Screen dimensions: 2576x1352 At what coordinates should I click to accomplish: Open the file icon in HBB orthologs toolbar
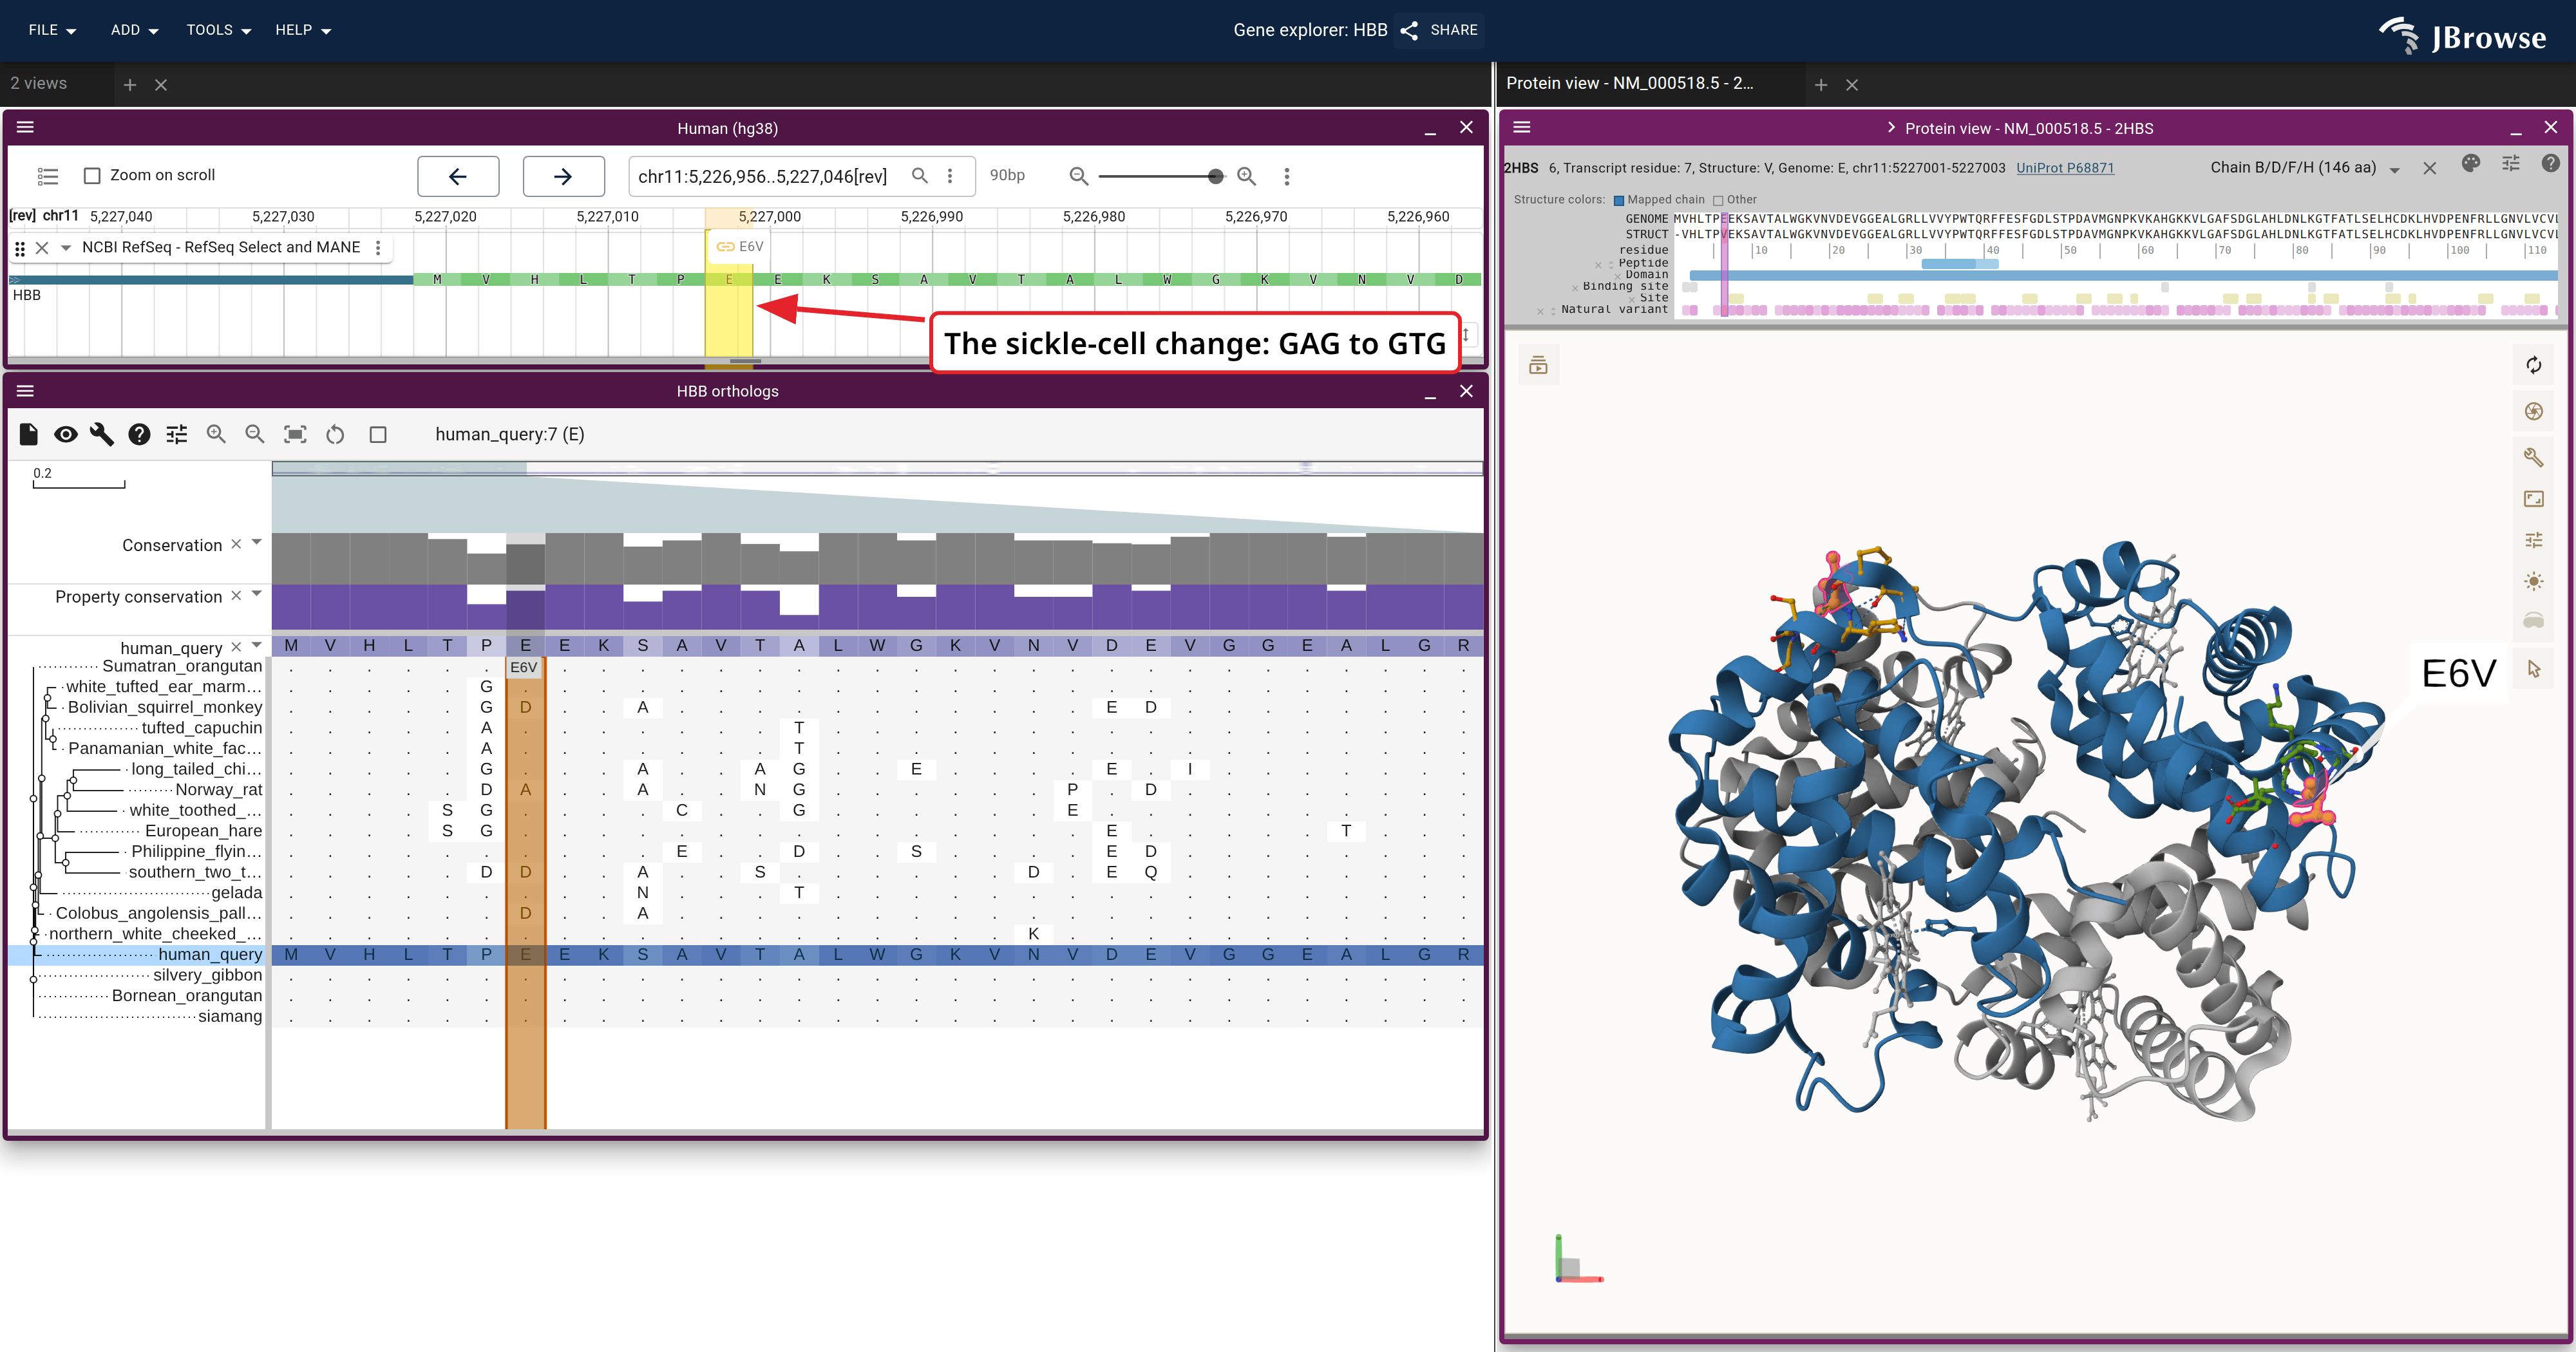(28, 434)
